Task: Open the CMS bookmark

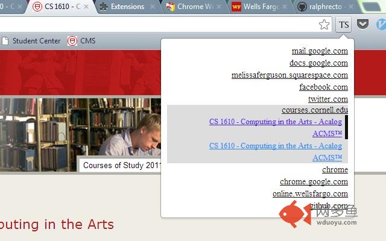Action: [x=81, y=41]
